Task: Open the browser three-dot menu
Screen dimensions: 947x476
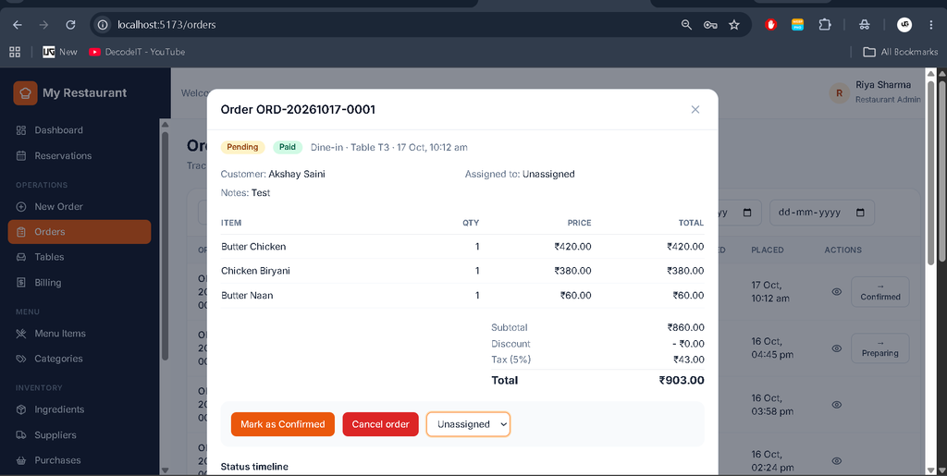Action: 930,25
